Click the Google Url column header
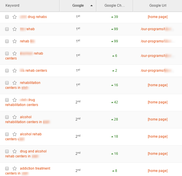Viewport: 182px width, 176px height. coord(158,6)
